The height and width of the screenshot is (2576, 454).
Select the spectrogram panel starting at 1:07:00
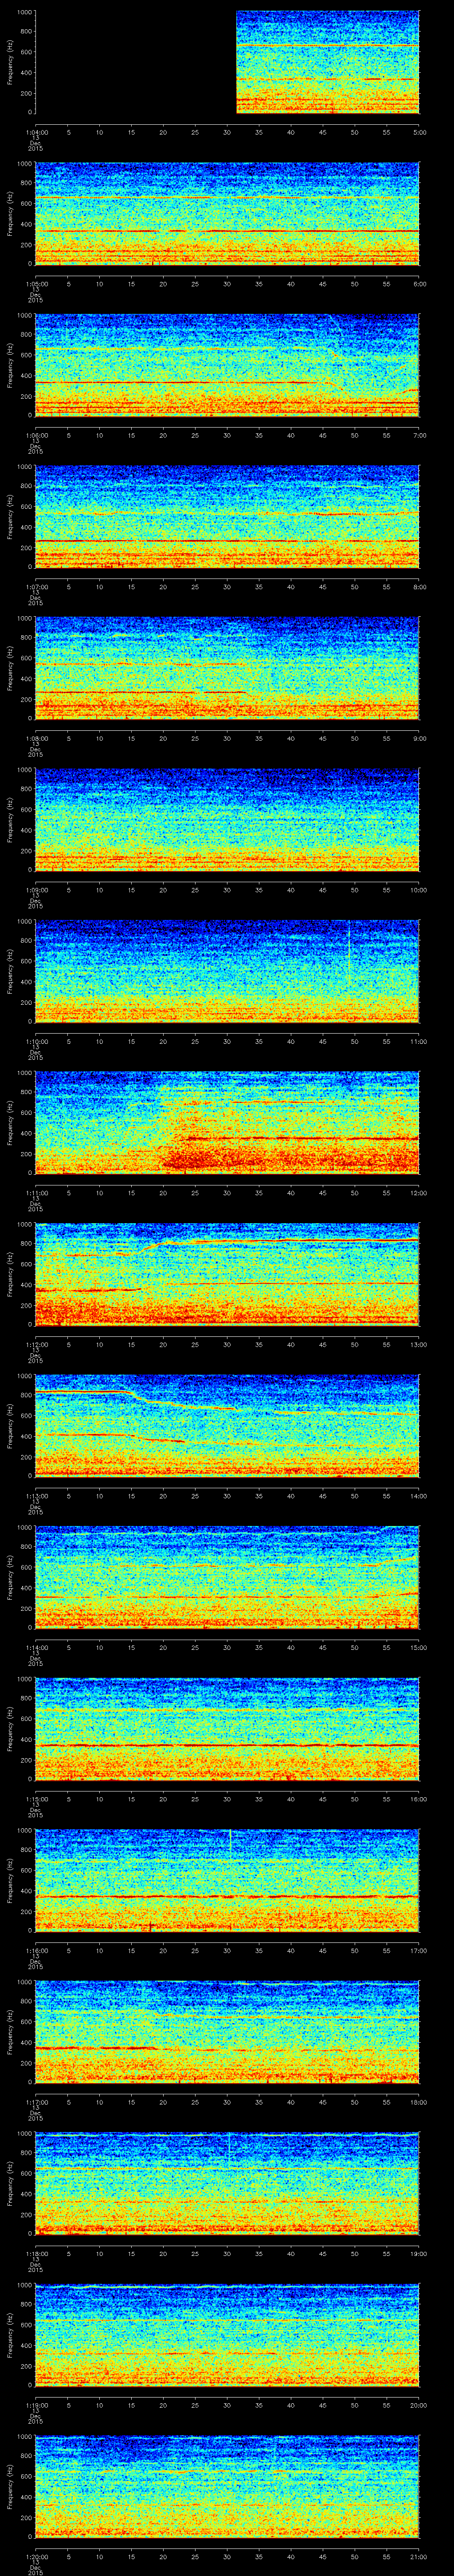[x=227, y=517]
